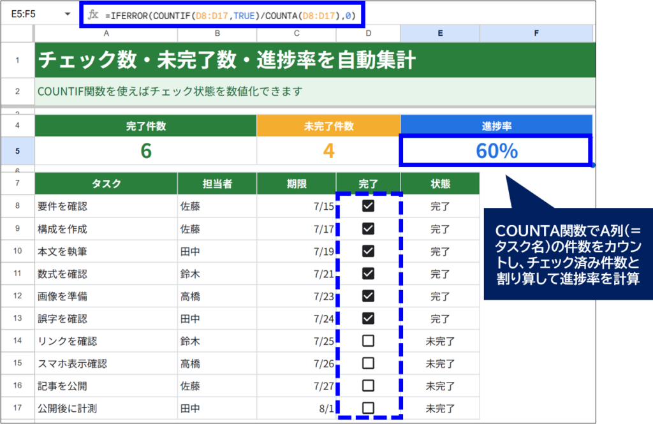Uncheck the checkbox for 要件を確認

coord(368,206)
